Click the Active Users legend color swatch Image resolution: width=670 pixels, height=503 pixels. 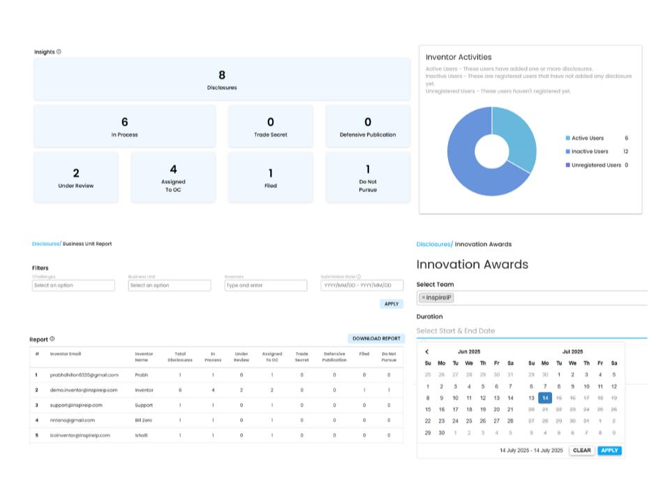568,138
